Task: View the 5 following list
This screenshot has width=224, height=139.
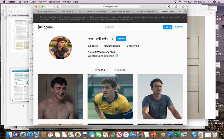Action: (133, 46)
